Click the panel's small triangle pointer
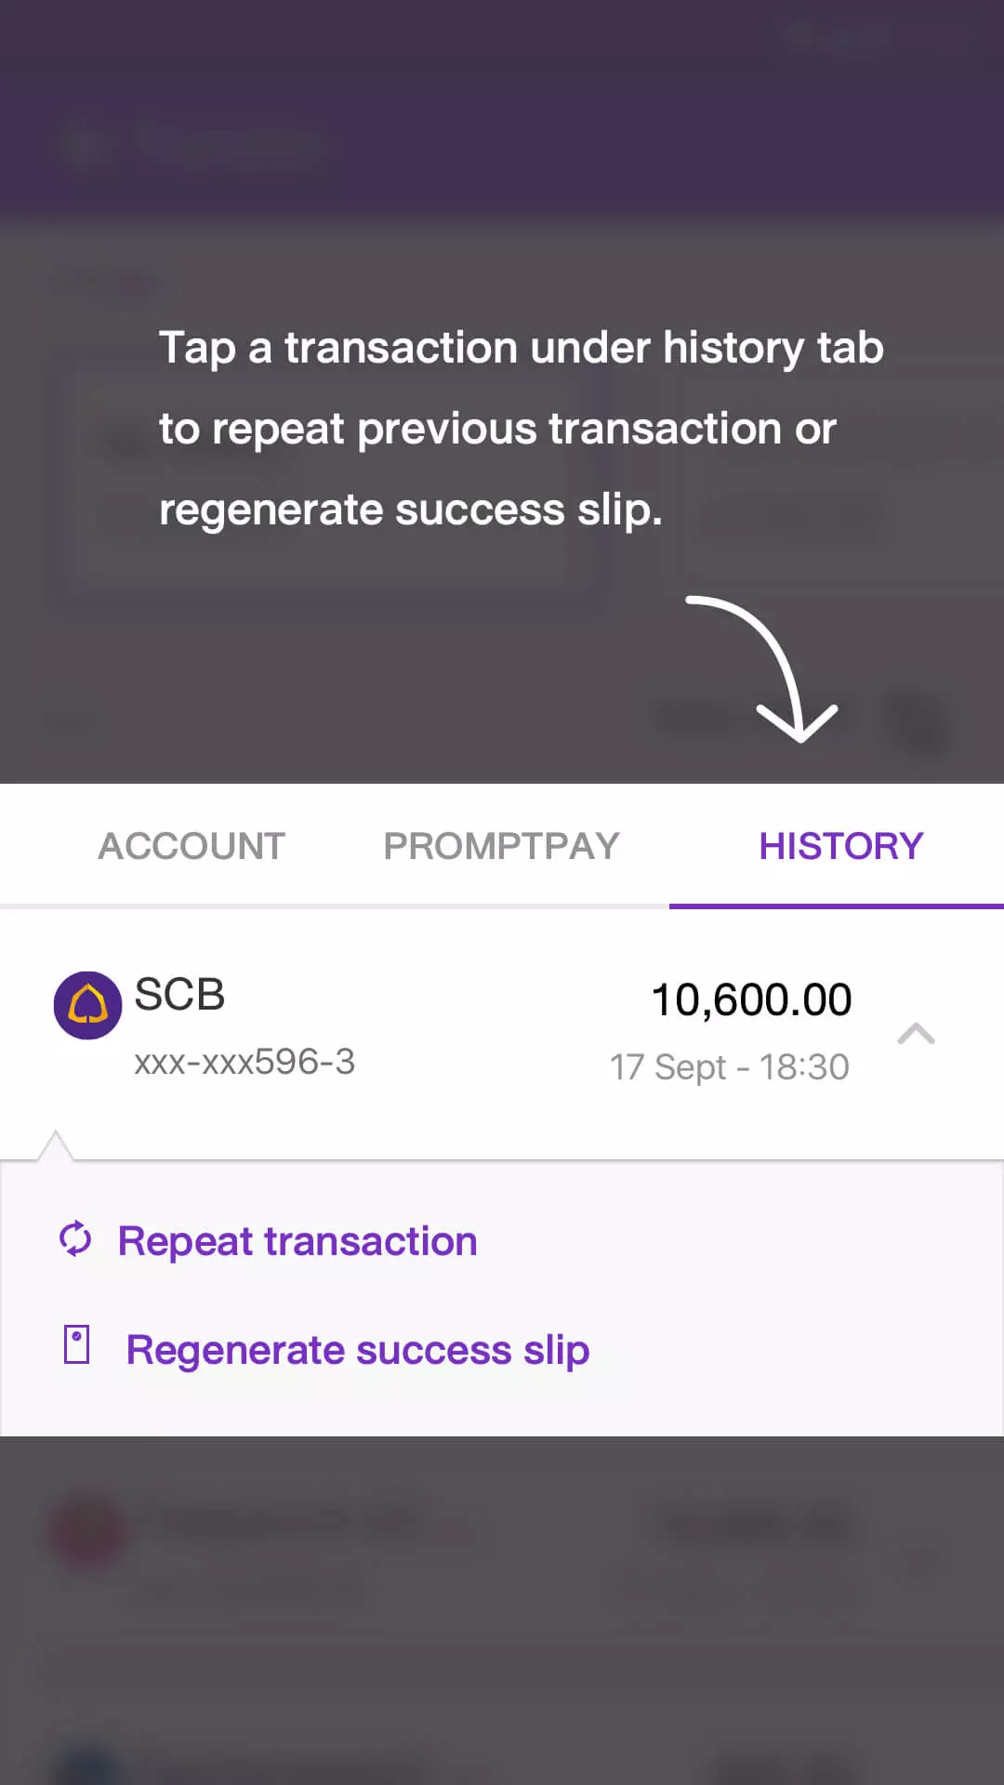This screenshot has width=1004, height=1785. pyautogui.click(x=56, y=1145)
